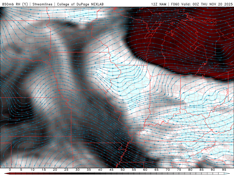Image resolution: width=234 pixels, height=175 pixels.
Task: Click the '40' tick label on color scale
Action: 100,170
